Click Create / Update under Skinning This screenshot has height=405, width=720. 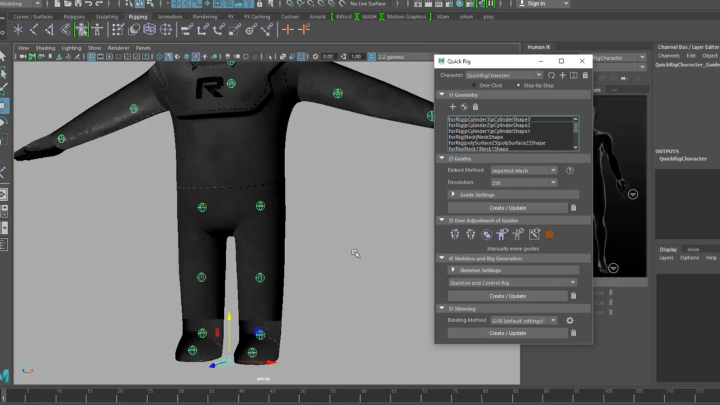click(508, 333)
